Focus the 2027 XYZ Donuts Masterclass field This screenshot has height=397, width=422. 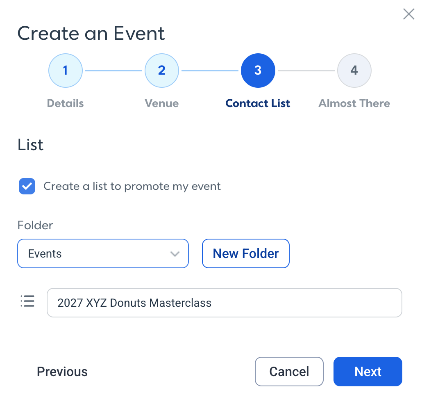(225, 303)
